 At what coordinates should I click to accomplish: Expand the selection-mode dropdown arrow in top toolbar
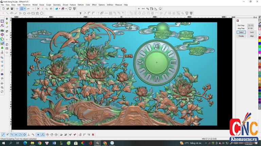pyautogui.click(x=25, y=8)
